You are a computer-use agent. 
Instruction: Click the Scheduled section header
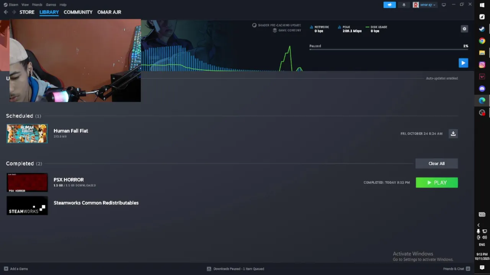tap(23, 116)
